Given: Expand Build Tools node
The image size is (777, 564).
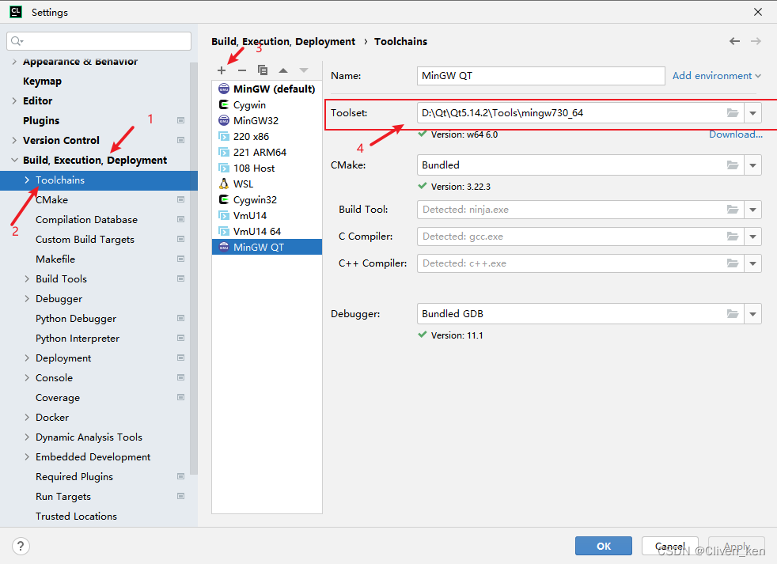Looking at the screenshot, I should tap(27, 279).
